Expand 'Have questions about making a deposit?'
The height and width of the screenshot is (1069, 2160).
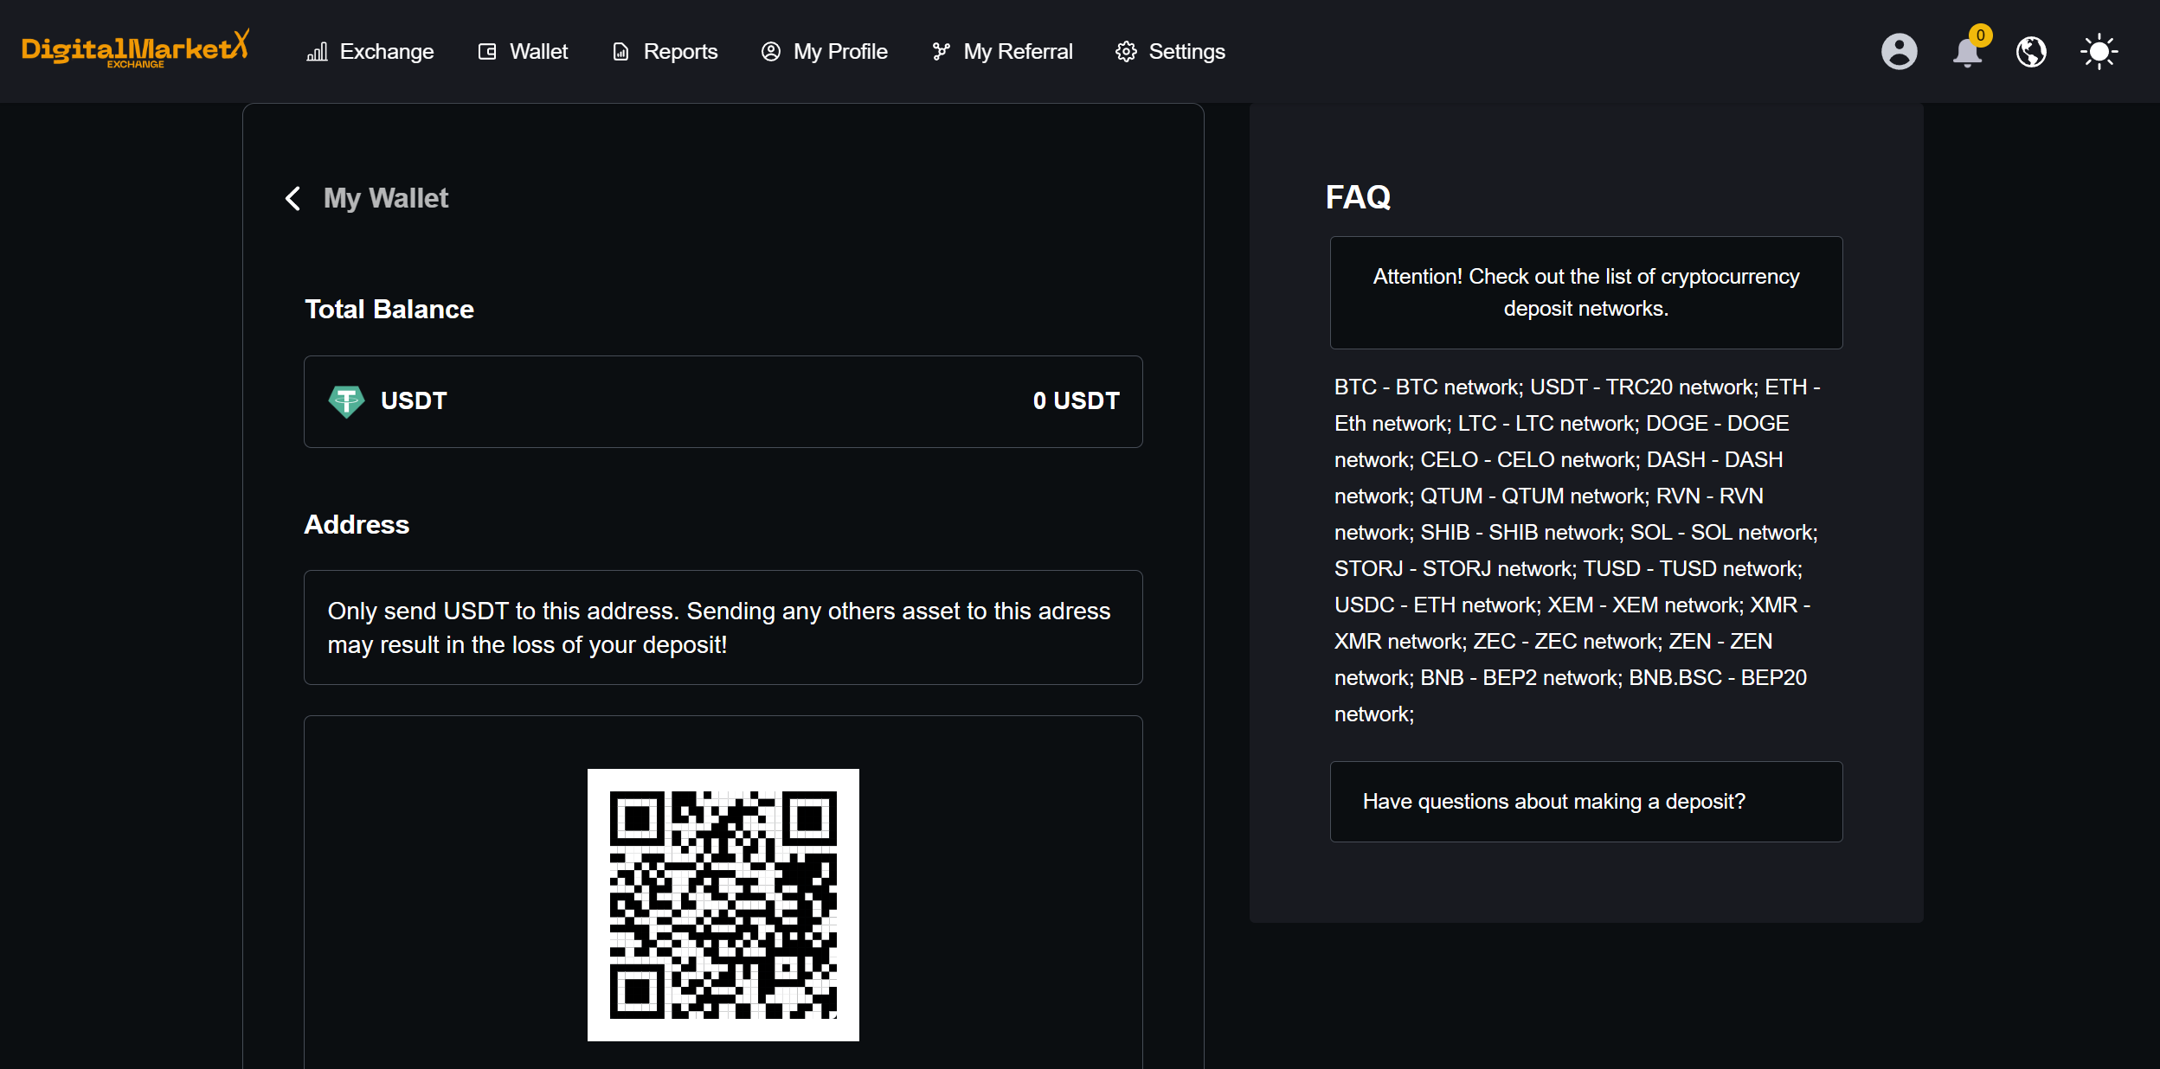1585,802
